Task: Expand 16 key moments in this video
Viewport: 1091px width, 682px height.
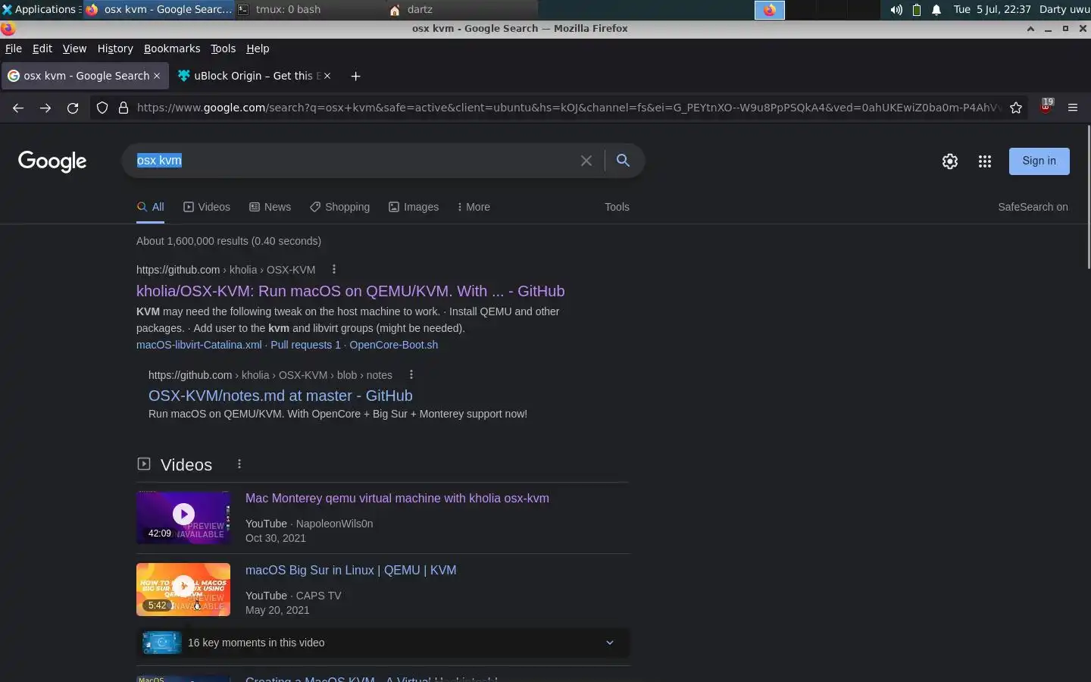Action: 383,643
